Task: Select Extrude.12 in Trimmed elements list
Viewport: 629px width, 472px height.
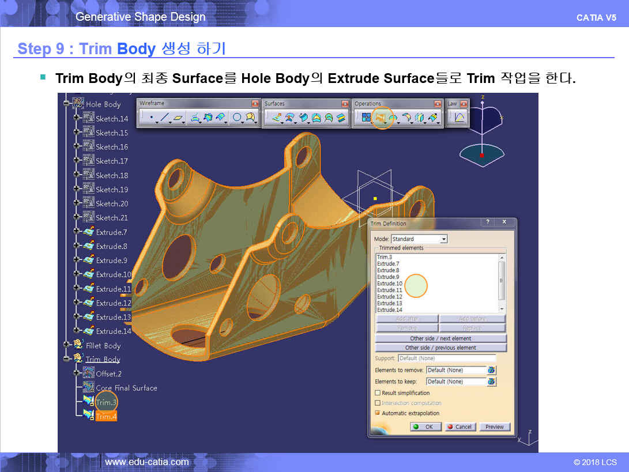Action: coord(390,297)
